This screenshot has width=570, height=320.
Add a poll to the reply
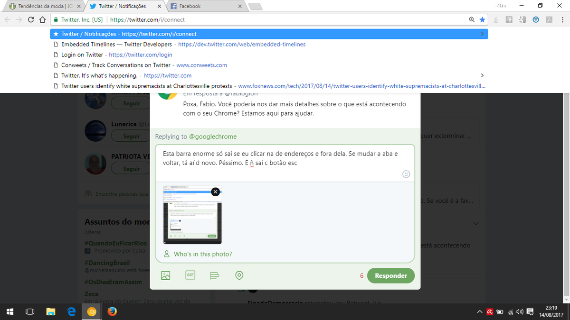coord(215,275)
